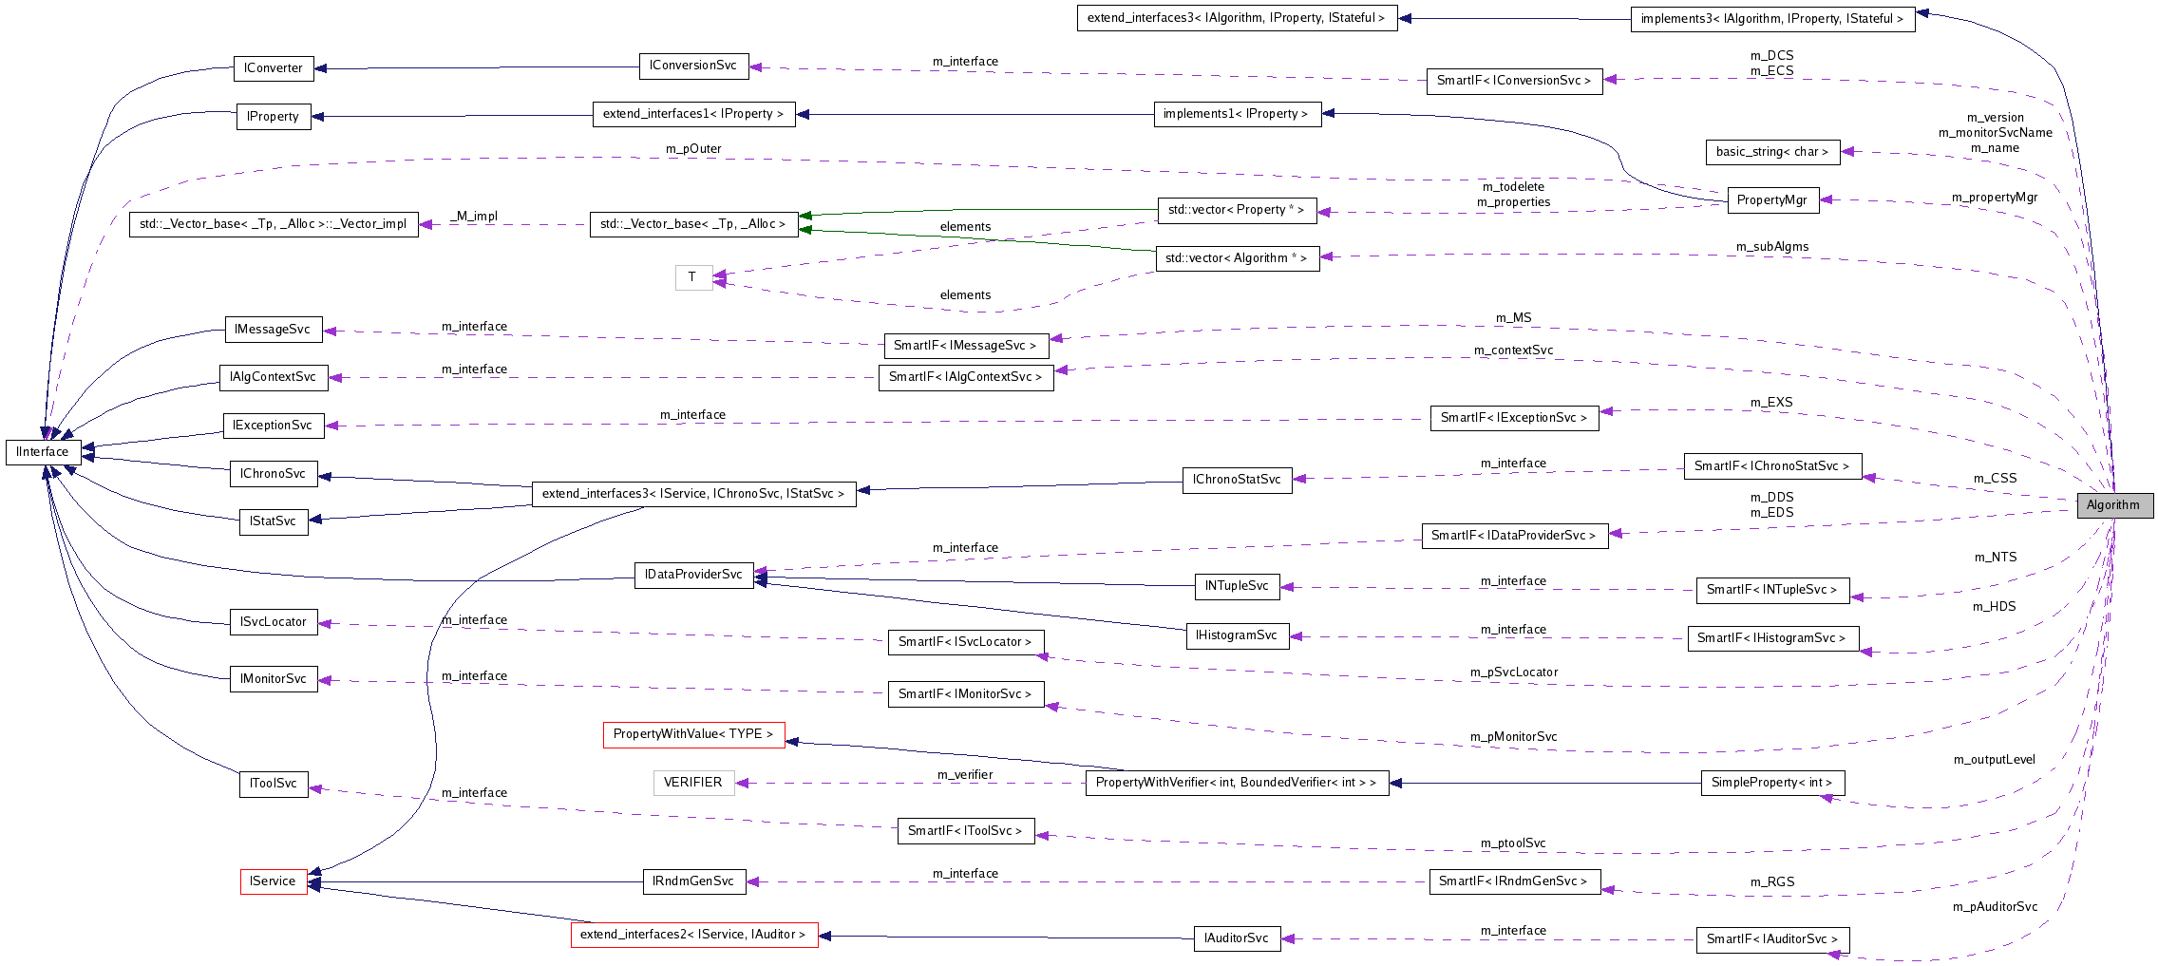Open the IMessageSvc node

point(274,329)
